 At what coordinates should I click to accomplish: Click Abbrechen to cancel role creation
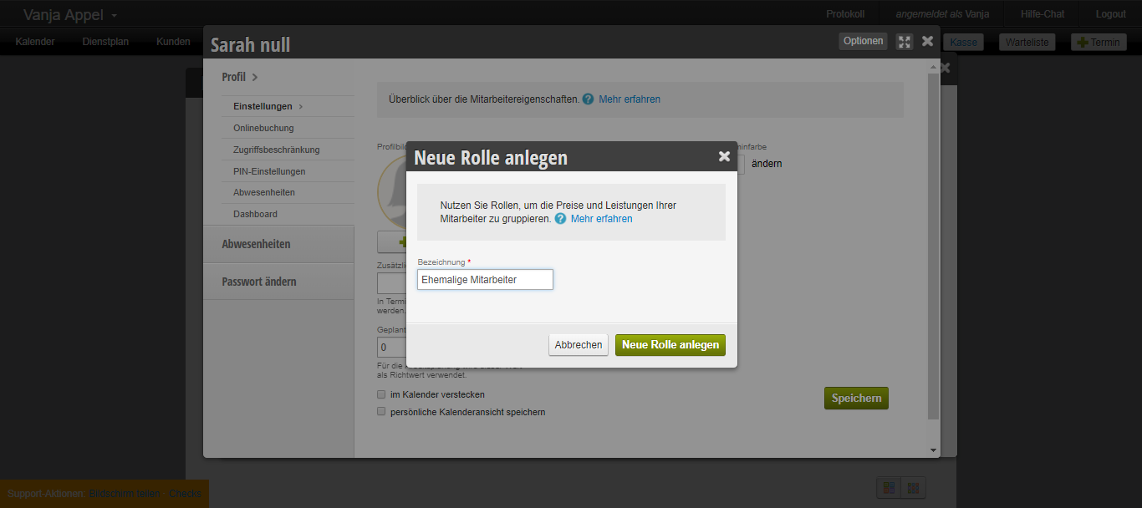click(578, 345)
